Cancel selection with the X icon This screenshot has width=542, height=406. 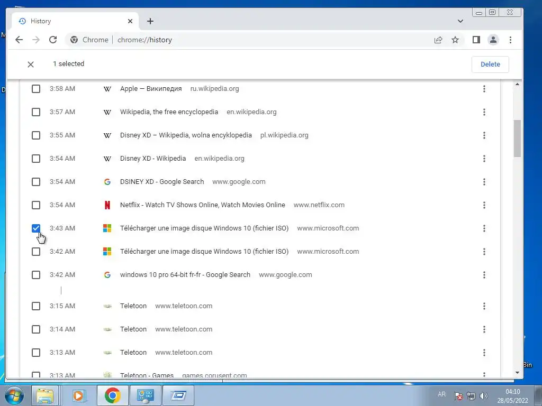(x=31, y=64)
